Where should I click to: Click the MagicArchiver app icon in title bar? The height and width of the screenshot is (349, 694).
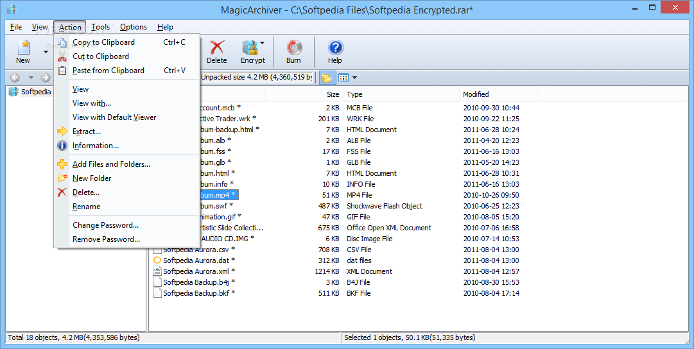[12, 9]
